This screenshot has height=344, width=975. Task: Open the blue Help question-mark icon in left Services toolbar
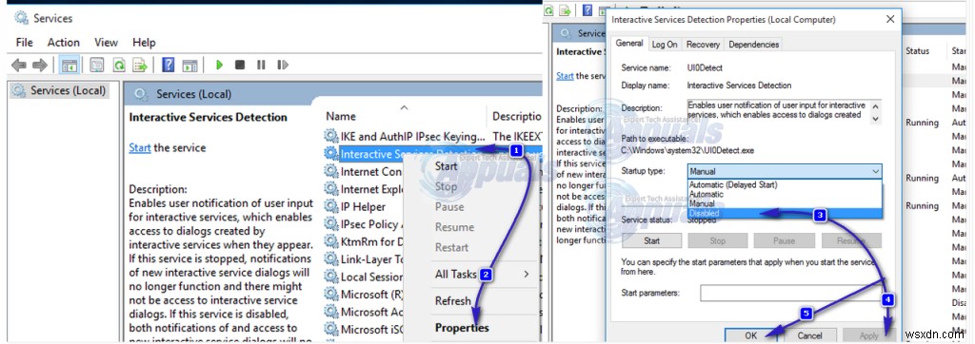[x=168, y=65]
